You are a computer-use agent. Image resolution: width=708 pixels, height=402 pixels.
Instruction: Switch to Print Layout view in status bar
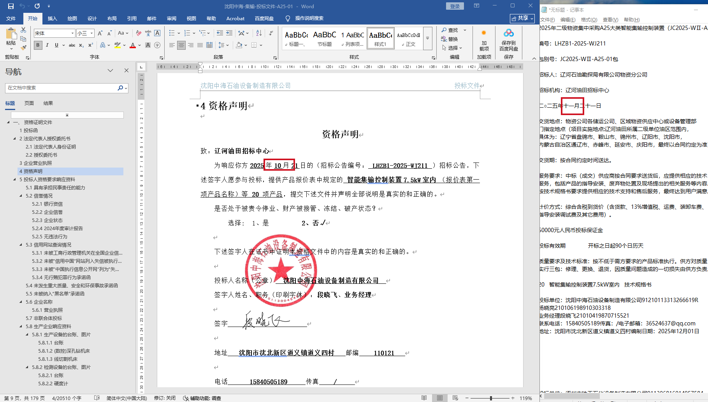[x=440, y=398]
